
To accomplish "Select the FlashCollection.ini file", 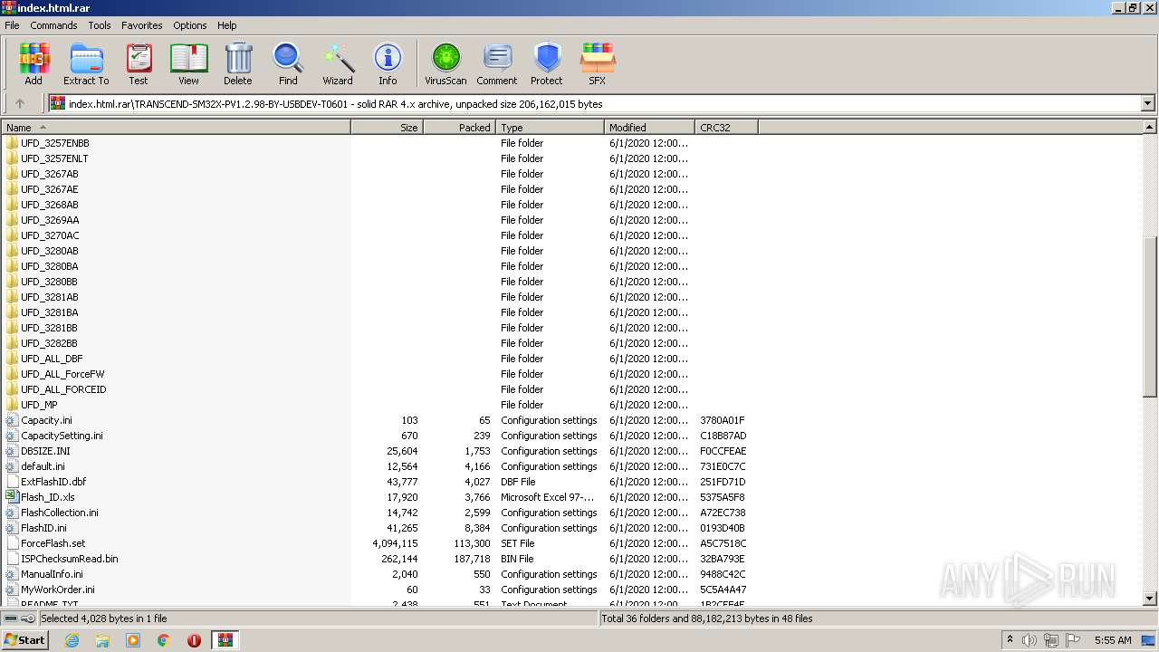I will point(60,513).
